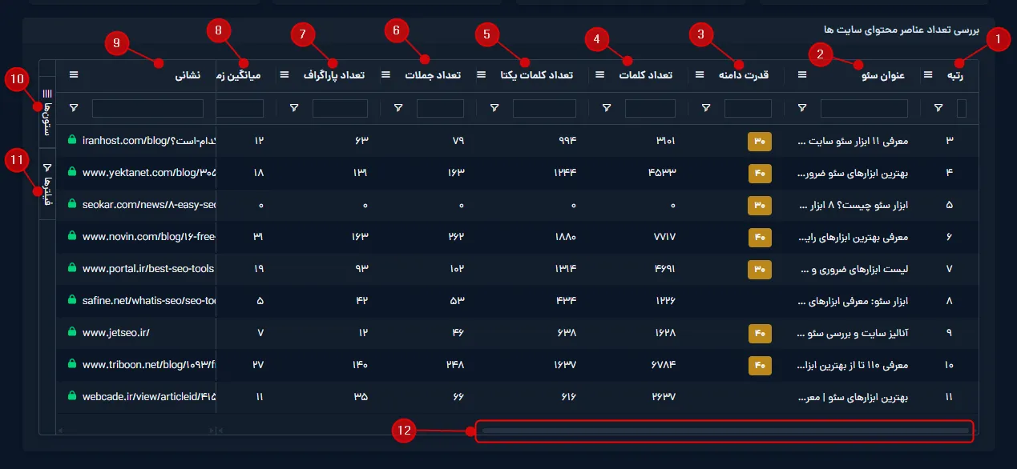Open the www.triboon.net/blog address link
Viewport: 1017px width, 469px height.
click(x=149, y=364)
